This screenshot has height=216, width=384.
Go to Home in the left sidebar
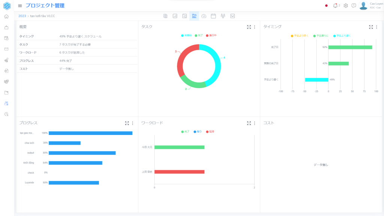6,16
